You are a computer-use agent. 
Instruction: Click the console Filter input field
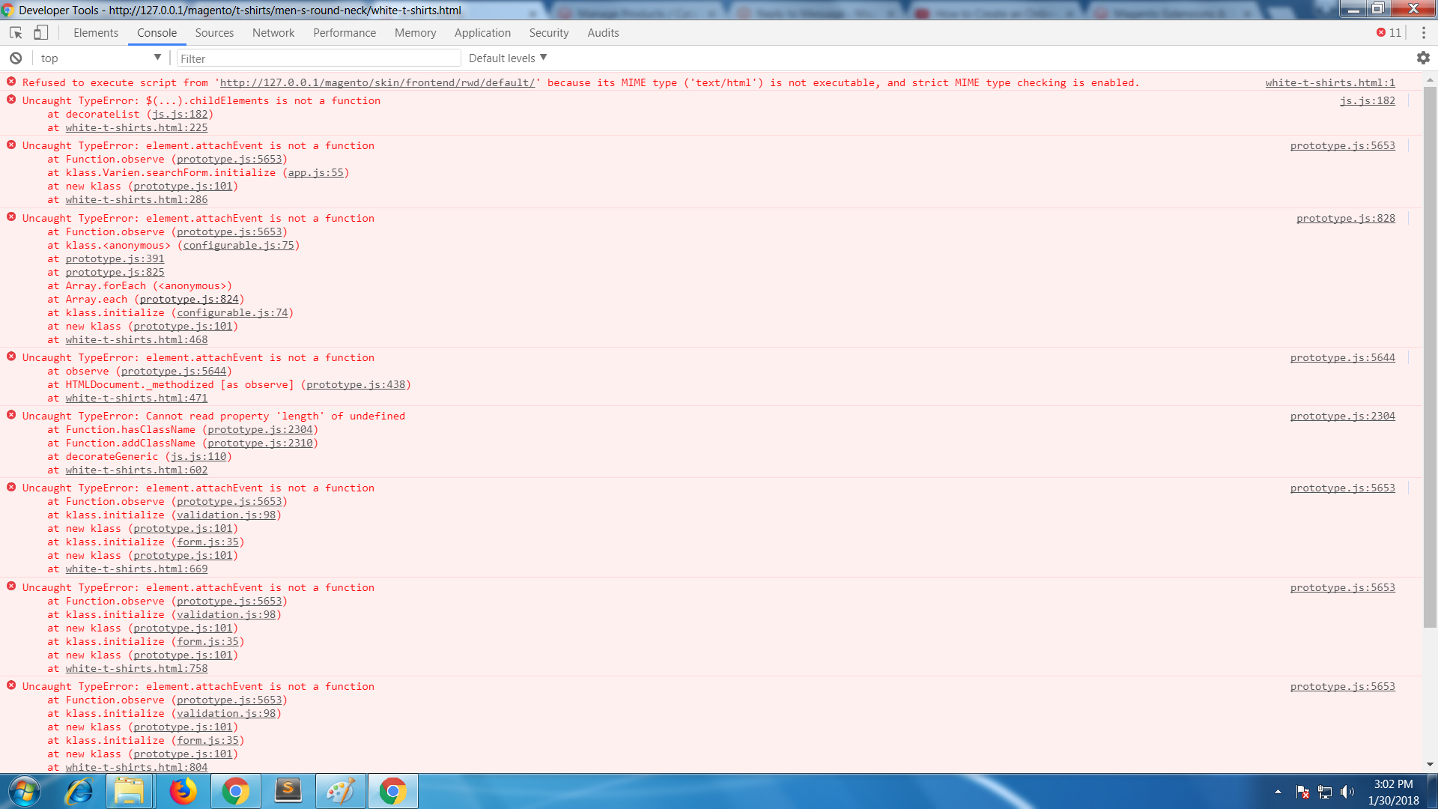[x=318, y=58]
